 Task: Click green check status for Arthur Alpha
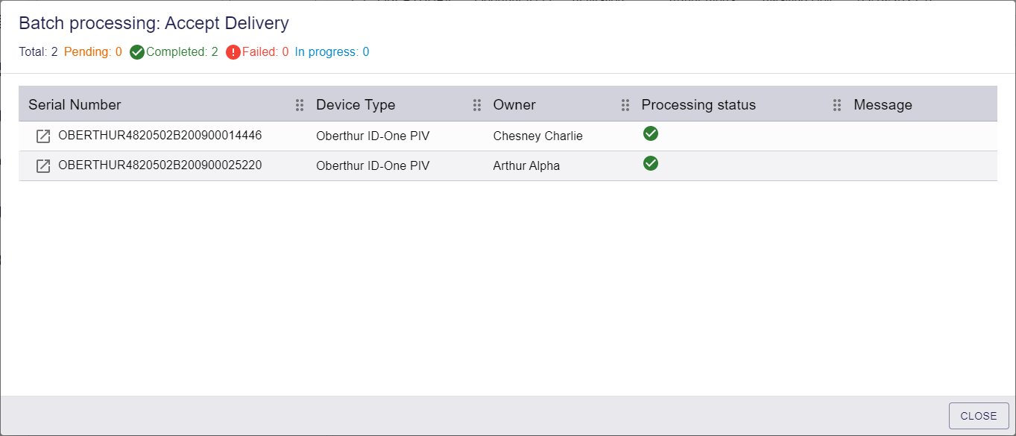tap(651, 163)
